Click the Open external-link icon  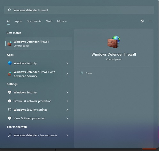pyautogui.click(x=81, y=73)
